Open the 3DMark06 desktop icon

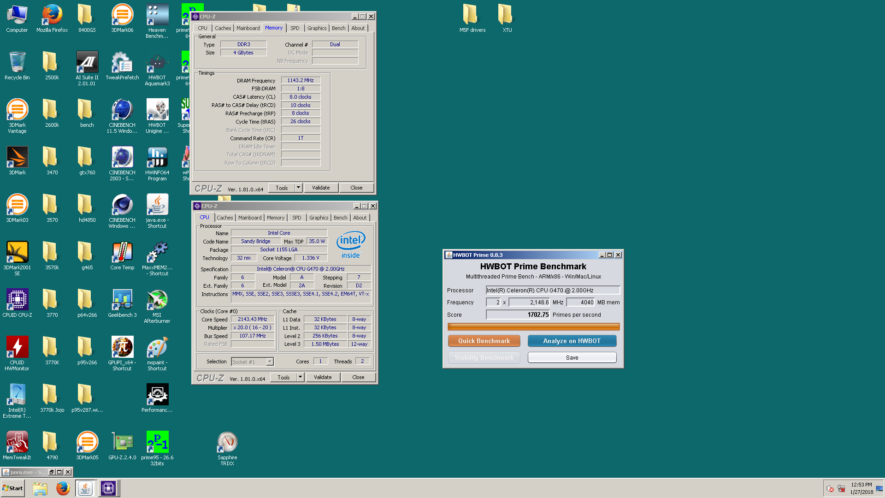coord(122,18)
